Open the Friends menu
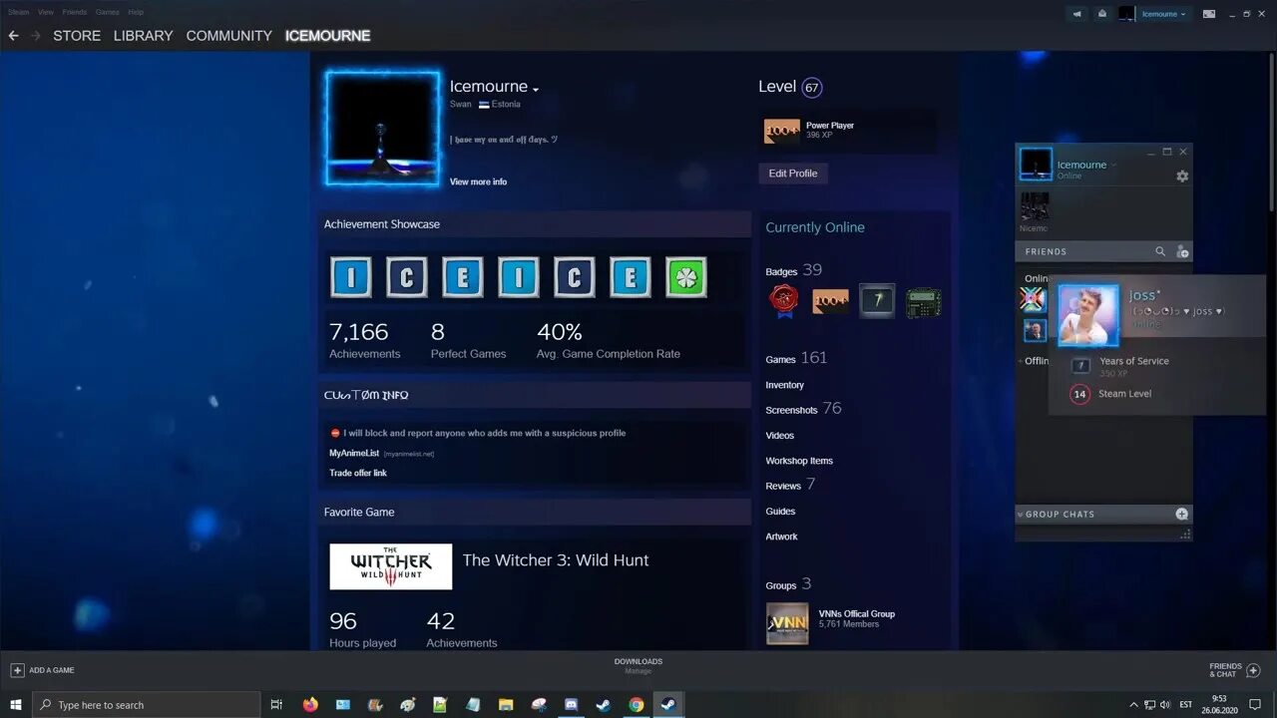The width and height of the screenshot is (1277, 718). 75,12
